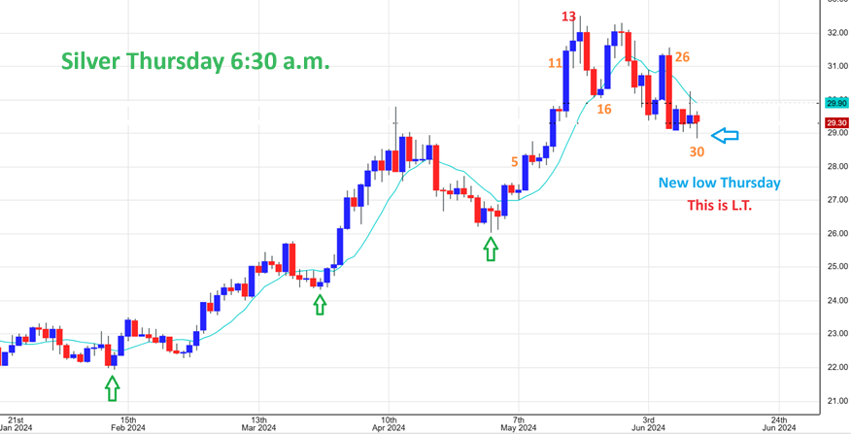
Task: Click the 15th Feb 2024 date label
Action: tap(128, 423)
